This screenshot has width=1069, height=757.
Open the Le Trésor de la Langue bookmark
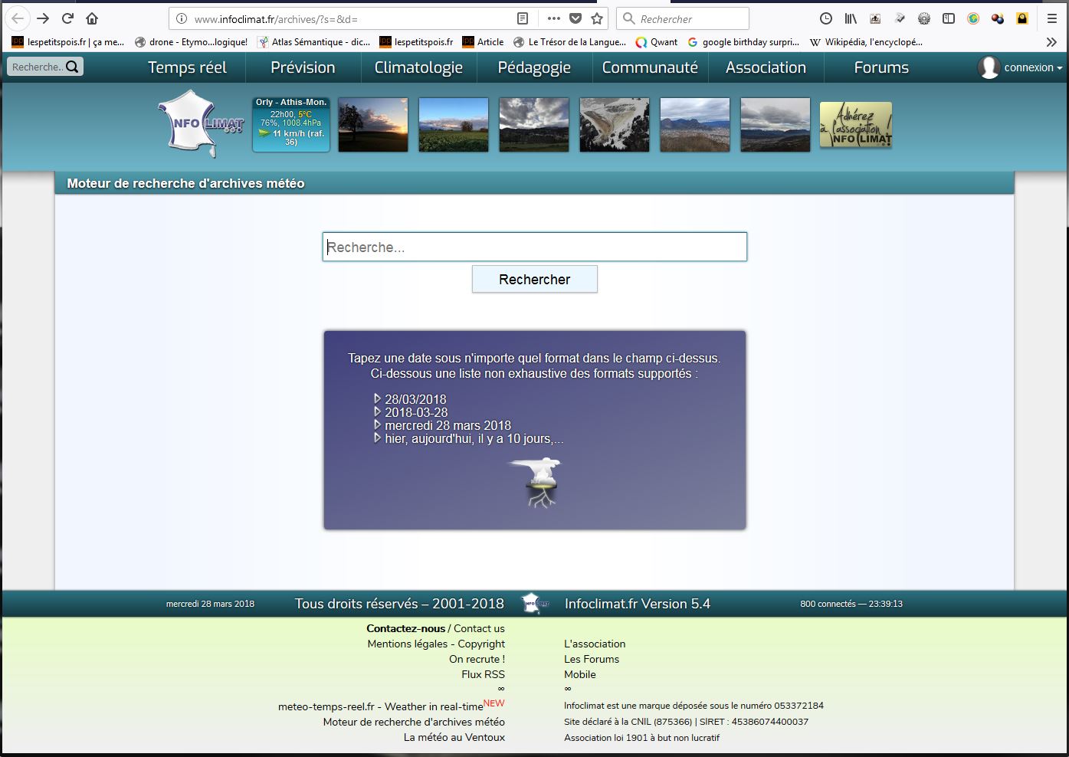[x=569, y=42]
